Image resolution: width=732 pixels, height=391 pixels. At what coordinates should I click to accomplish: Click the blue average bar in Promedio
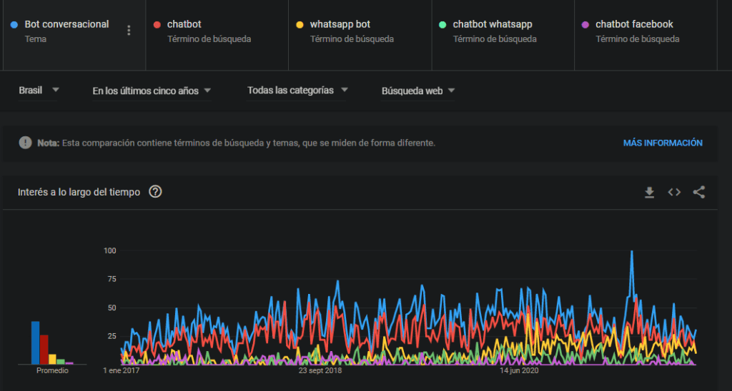click(x=36, y=342)
